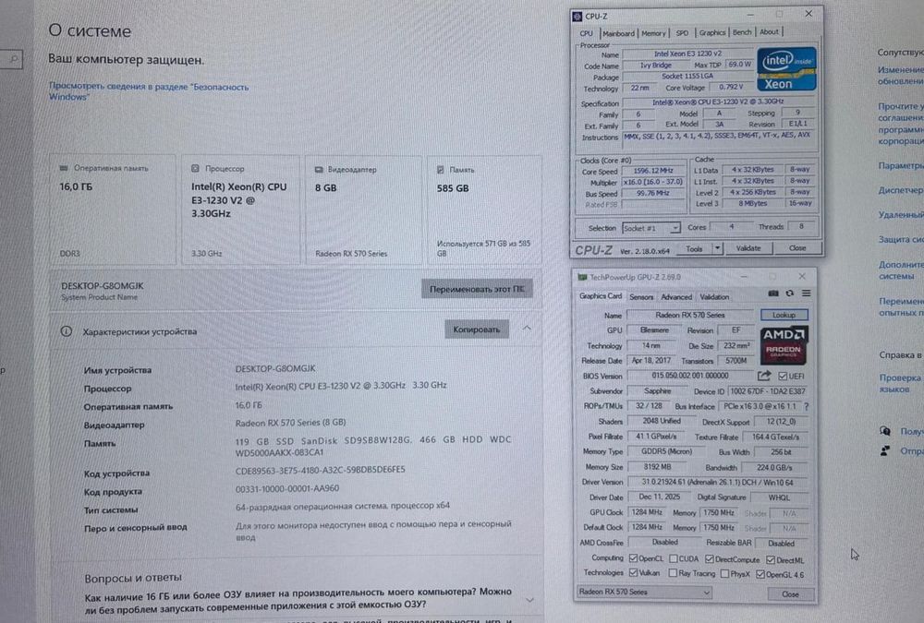Click the Bus Interface question mark
This screenshot has height=623, width=924.
point(806,406)
